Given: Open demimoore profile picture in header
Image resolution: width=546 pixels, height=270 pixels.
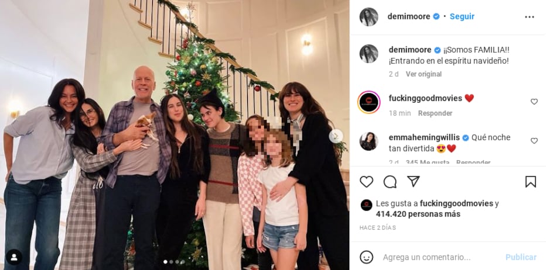Looking at the screenshot, I should pyautogui.click(x=368, y=17).
